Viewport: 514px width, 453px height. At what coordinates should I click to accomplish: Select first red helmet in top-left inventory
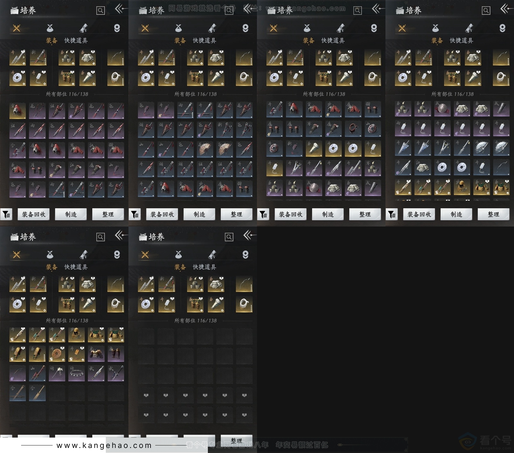pos(18,111)
